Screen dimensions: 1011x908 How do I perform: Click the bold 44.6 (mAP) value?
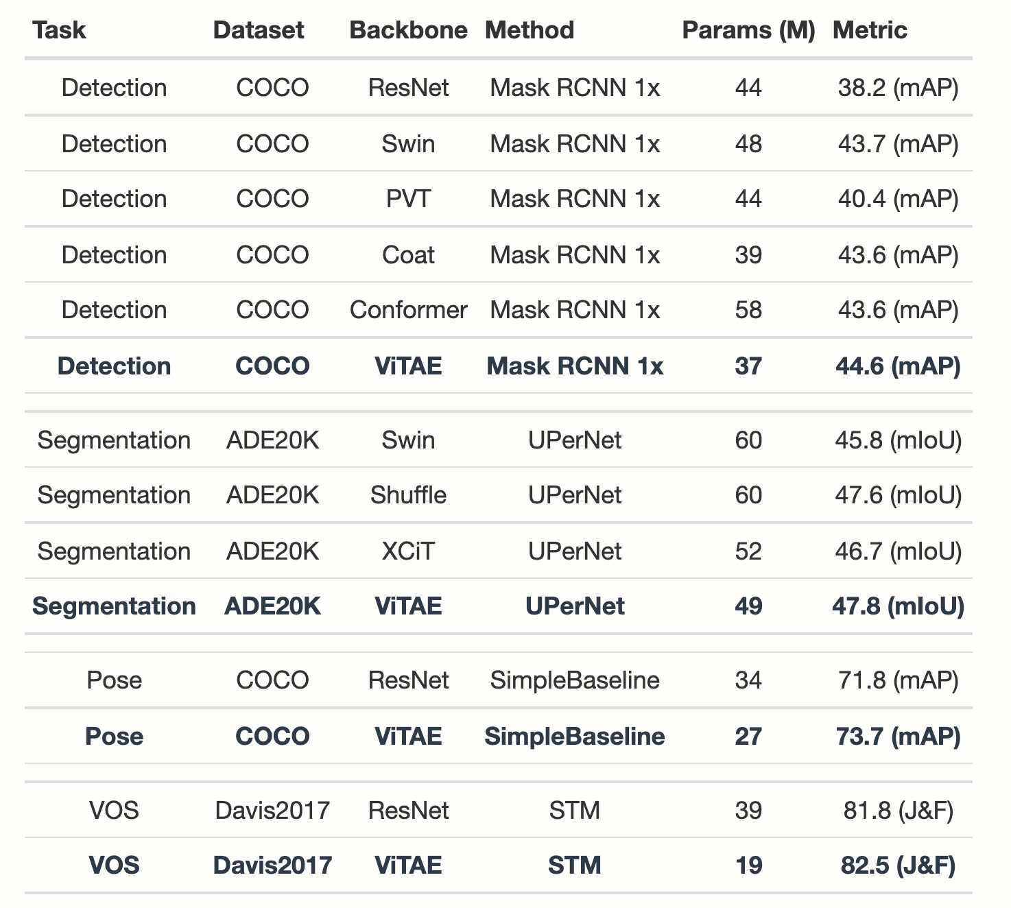pyautogui.click(x=898, y=366)
